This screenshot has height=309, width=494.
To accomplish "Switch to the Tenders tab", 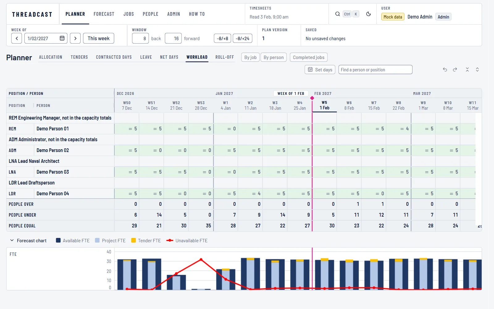I will point(79,57).
